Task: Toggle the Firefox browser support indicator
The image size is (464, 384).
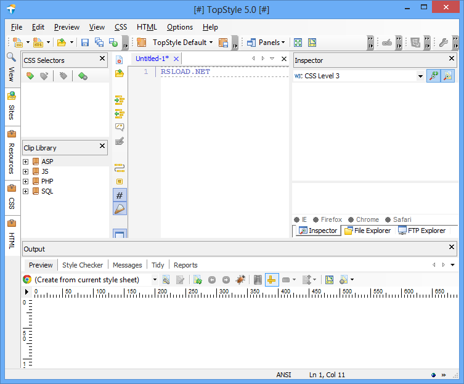Action: pos(328,219)
